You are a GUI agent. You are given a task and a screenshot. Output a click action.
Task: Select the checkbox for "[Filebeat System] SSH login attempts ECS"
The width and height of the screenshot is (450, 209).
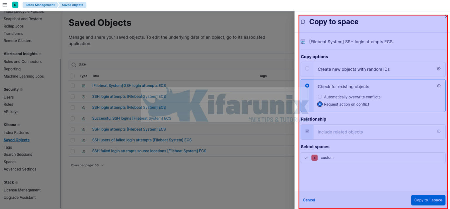tap(72, 85)
